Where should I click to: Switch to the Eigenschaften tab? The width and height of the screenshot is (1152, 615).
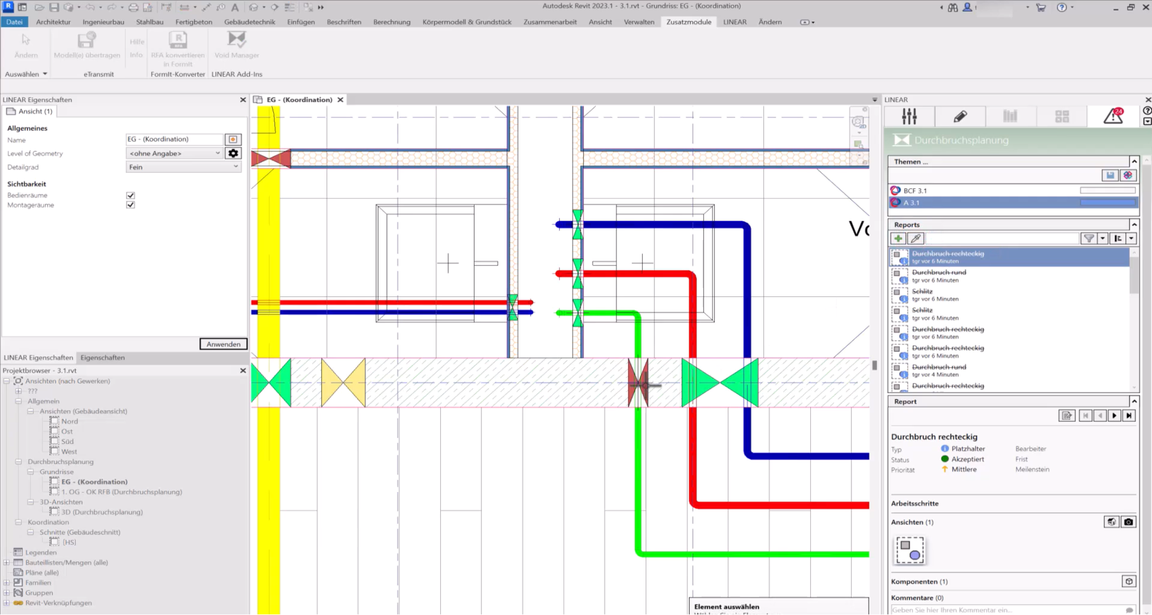(x=102, y=357)
